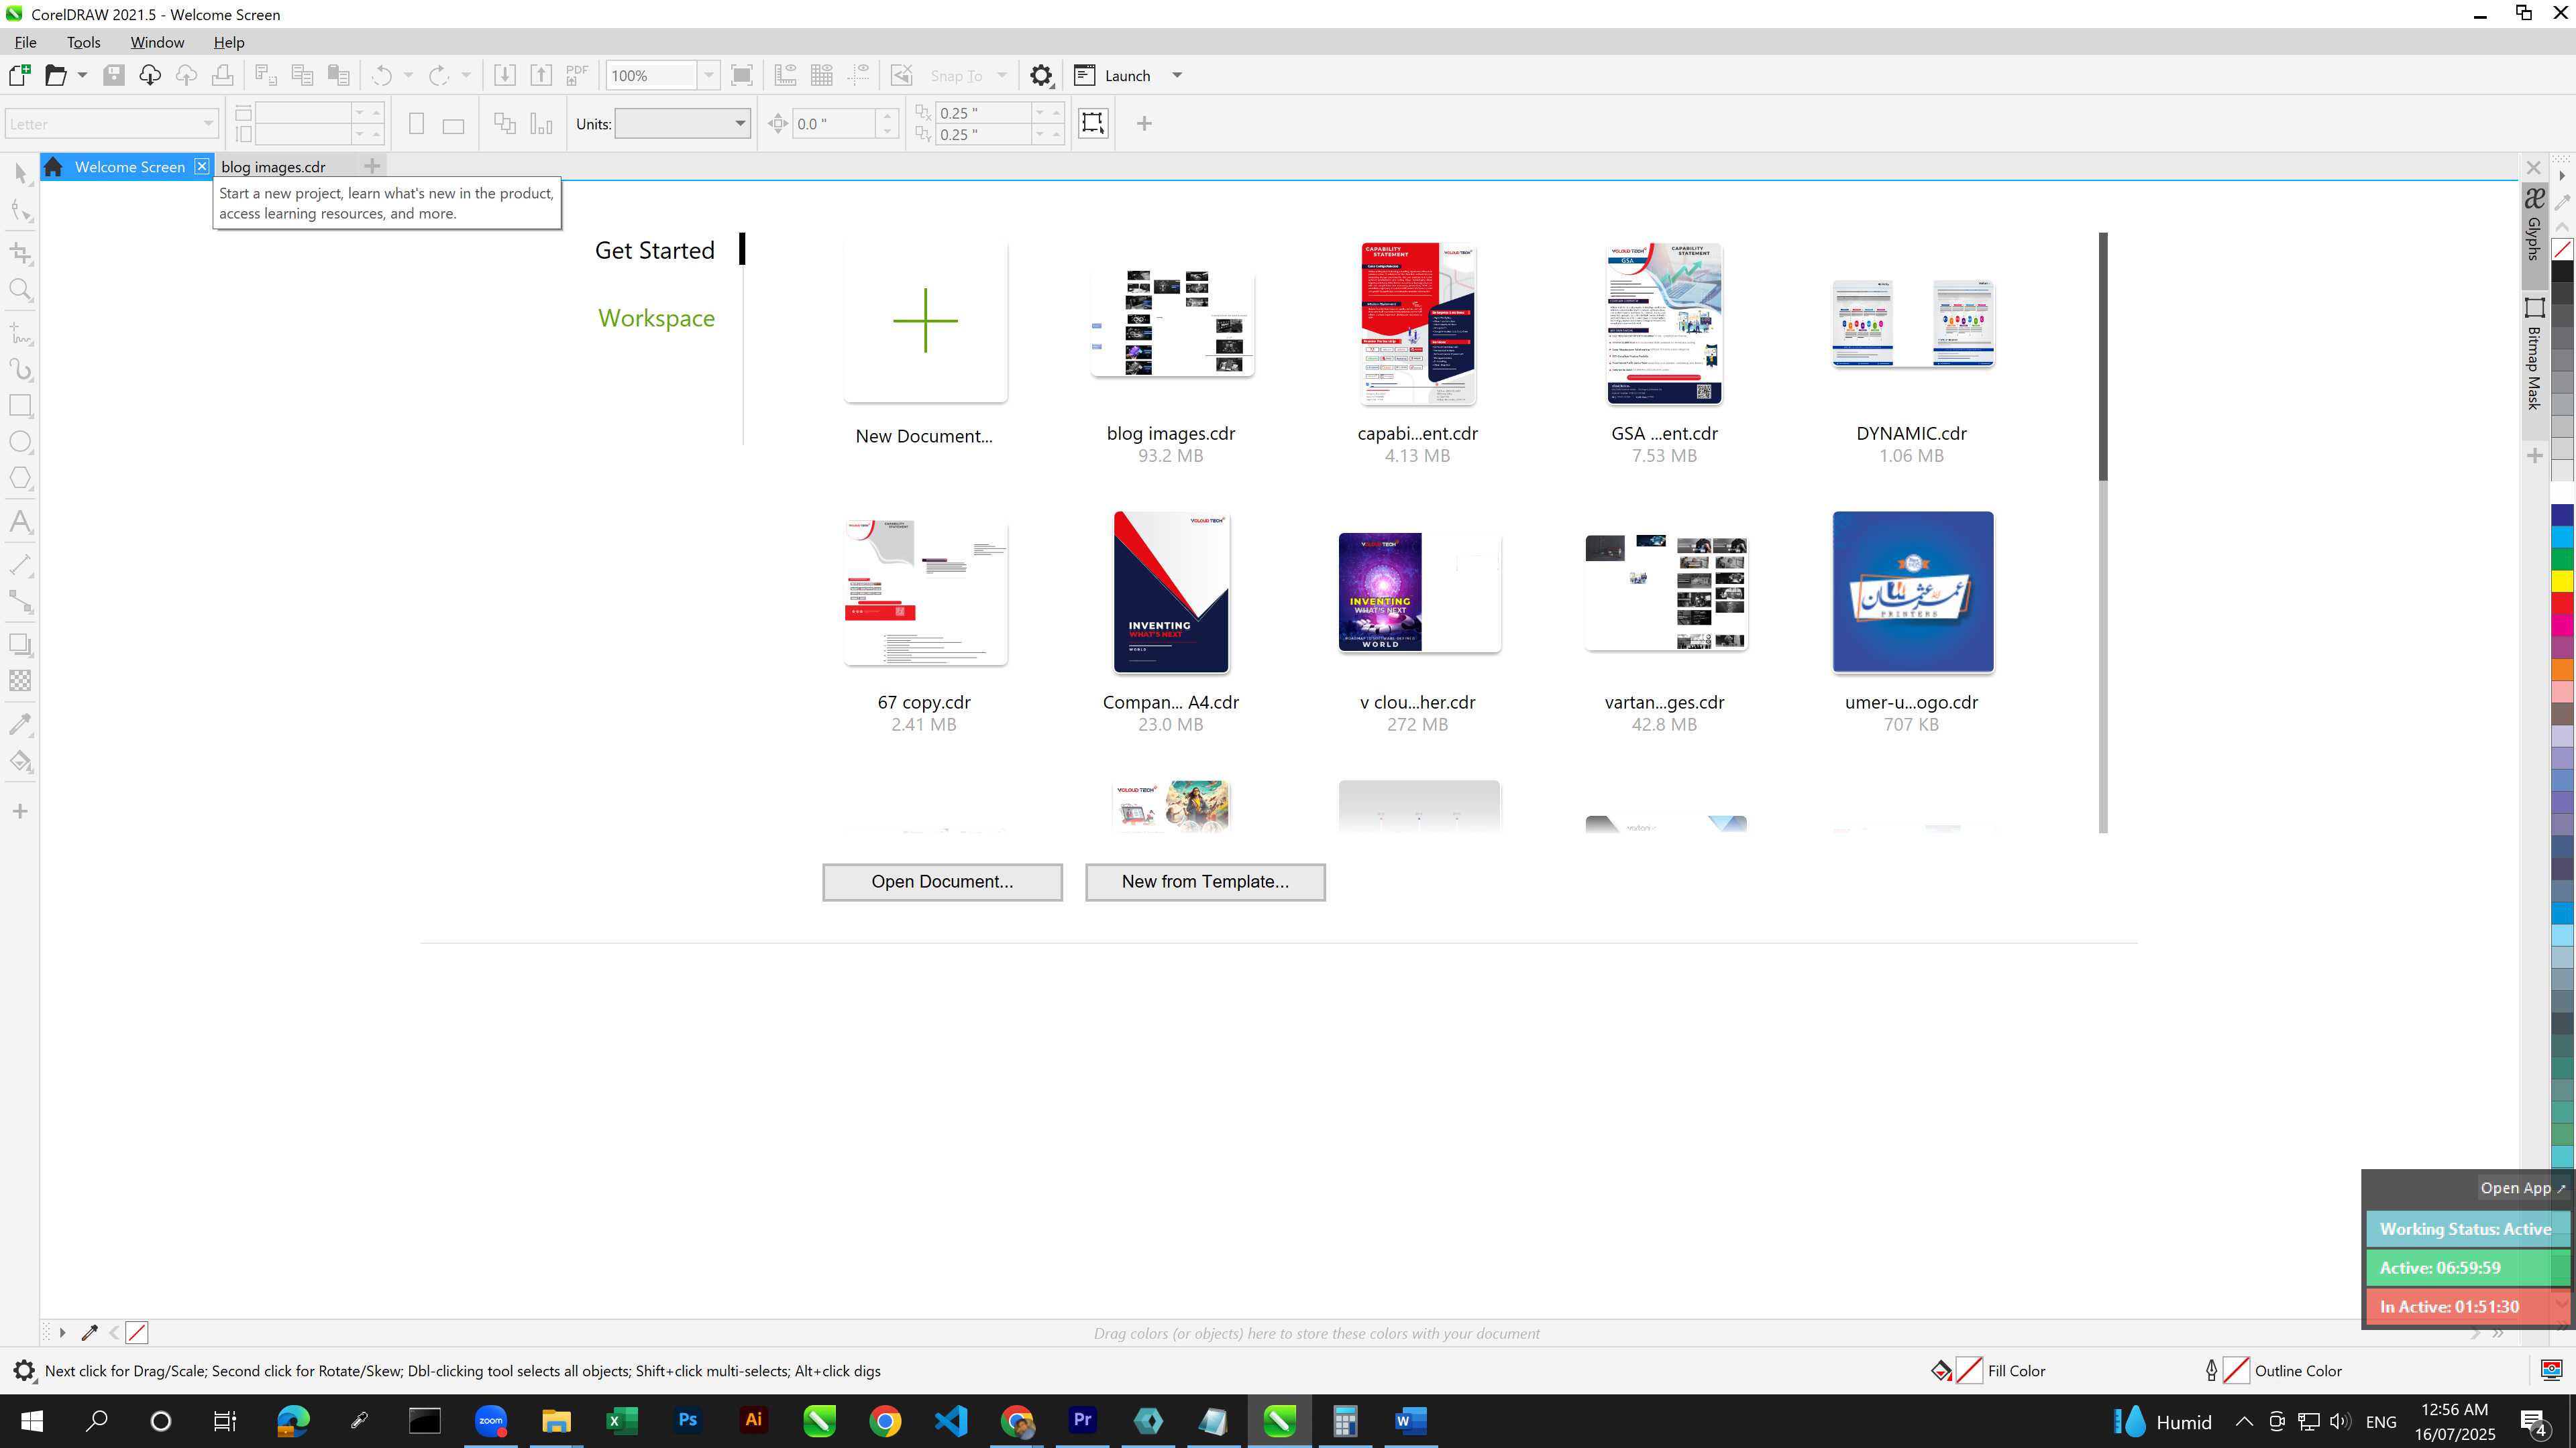2576x1448 pixels.
Task: Select the Text tool
Action: pyautogui.click(x=21, y=522)
